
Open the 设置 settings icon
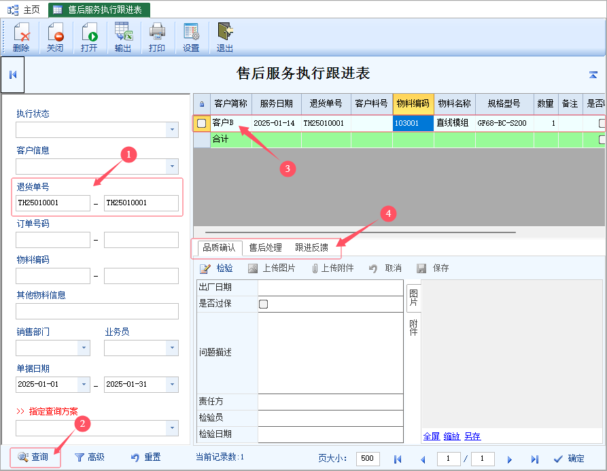click(191, 37)
